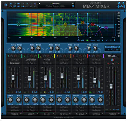Click band 6 -7.0 dB gain value

tap(100, 92)
